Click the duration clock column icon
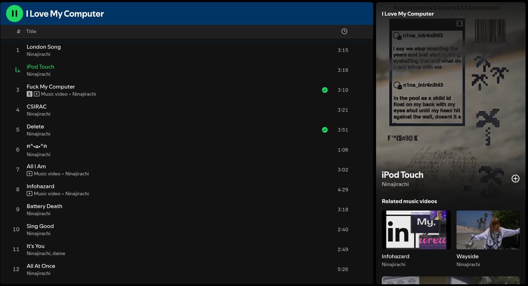This screenshot has height=286, width=528. [x=345, y=31]
